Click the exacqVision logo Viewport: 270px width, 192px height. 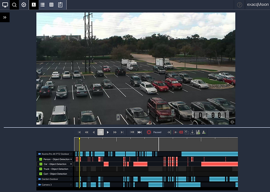(258, 5)
